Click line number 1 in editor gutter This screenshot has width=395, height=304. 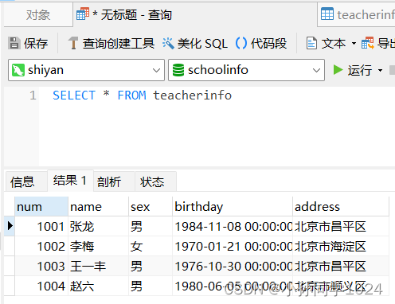point(33,95)
